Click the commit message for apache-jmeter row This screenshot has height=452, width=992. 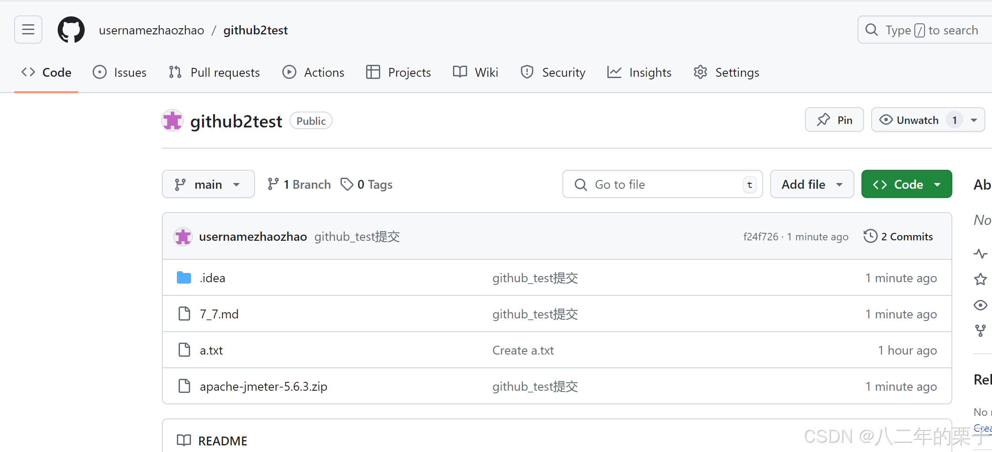(x=535, y=386)
